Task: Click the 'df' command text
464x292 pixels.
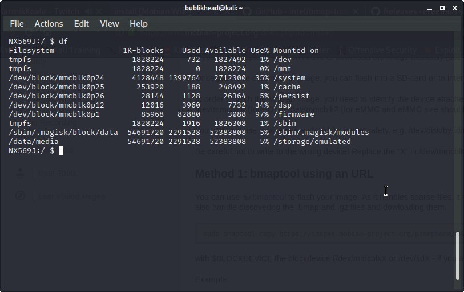Action: [x=63, y=42]
